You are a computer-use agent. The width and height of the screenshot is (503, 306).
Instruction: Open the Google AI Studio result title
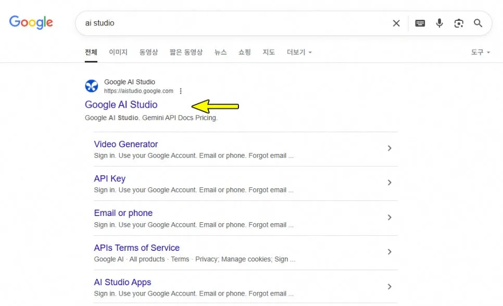pos(121,105)
